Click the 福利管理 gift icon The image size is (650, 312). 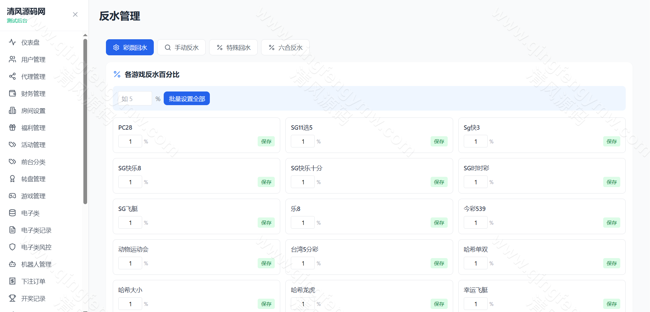coord(12,127)
